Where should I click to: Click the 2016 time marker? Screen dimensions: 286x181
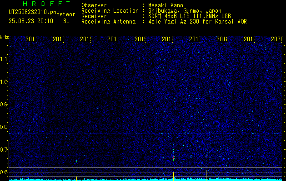[167, 39]
